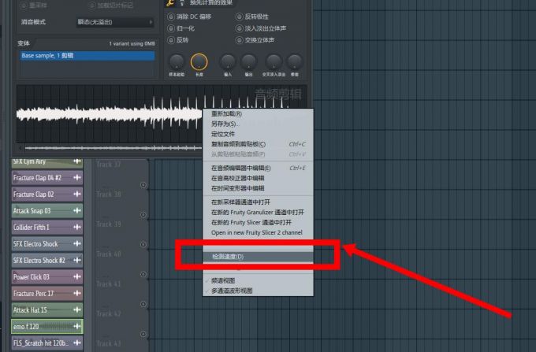Select Open in new Fruity Slicer 2 channel
This screenshot has height=352, width=536.
[x=258, y=232]
